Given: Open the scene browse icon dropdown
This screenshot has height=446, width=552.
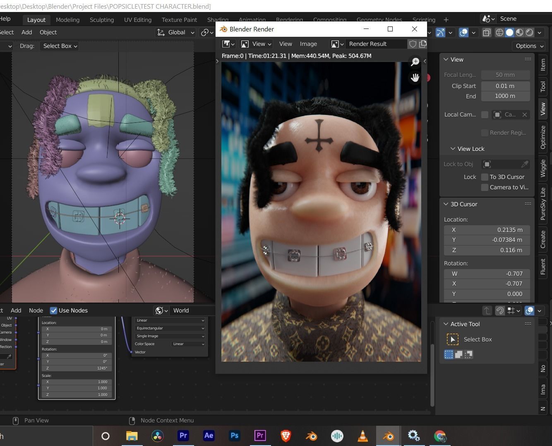Looking at the screenshot, I should pyautogui.click(x=488, y=19).
